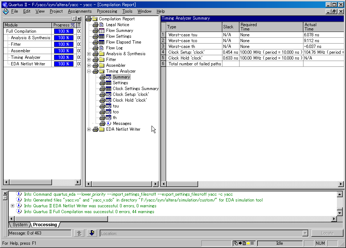Click the Quartus II icon in menu bar
The height and width of the screenshot is (248, 346).
click(x=5, y=11)
